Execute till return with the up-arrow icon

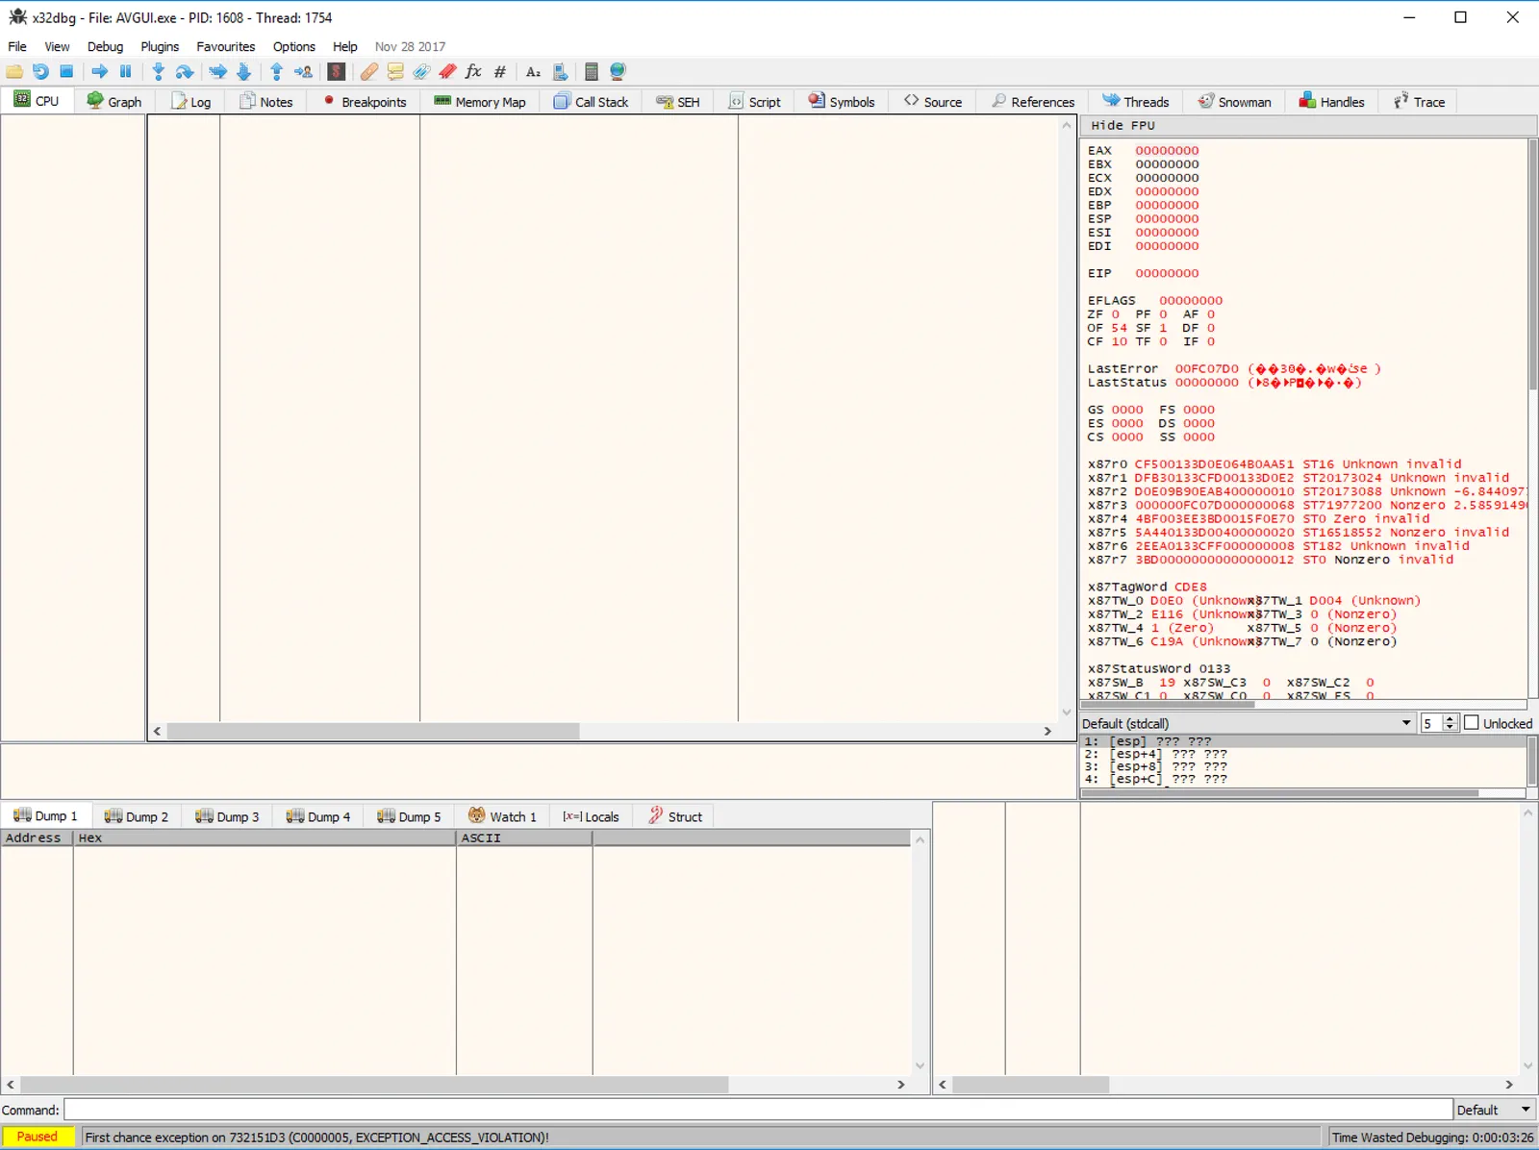[x=277, y=71]
